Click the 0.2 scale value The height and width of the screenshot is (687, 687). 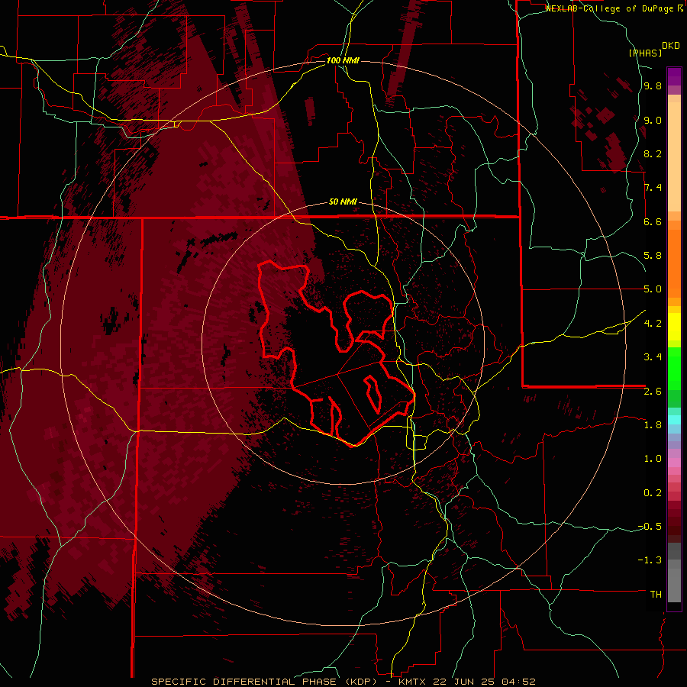coord(653,492)
